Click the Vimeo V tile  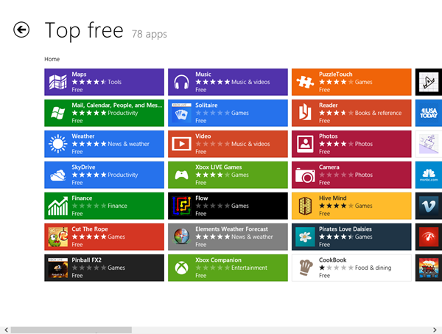pyautogui.click(x=429, y=206)
